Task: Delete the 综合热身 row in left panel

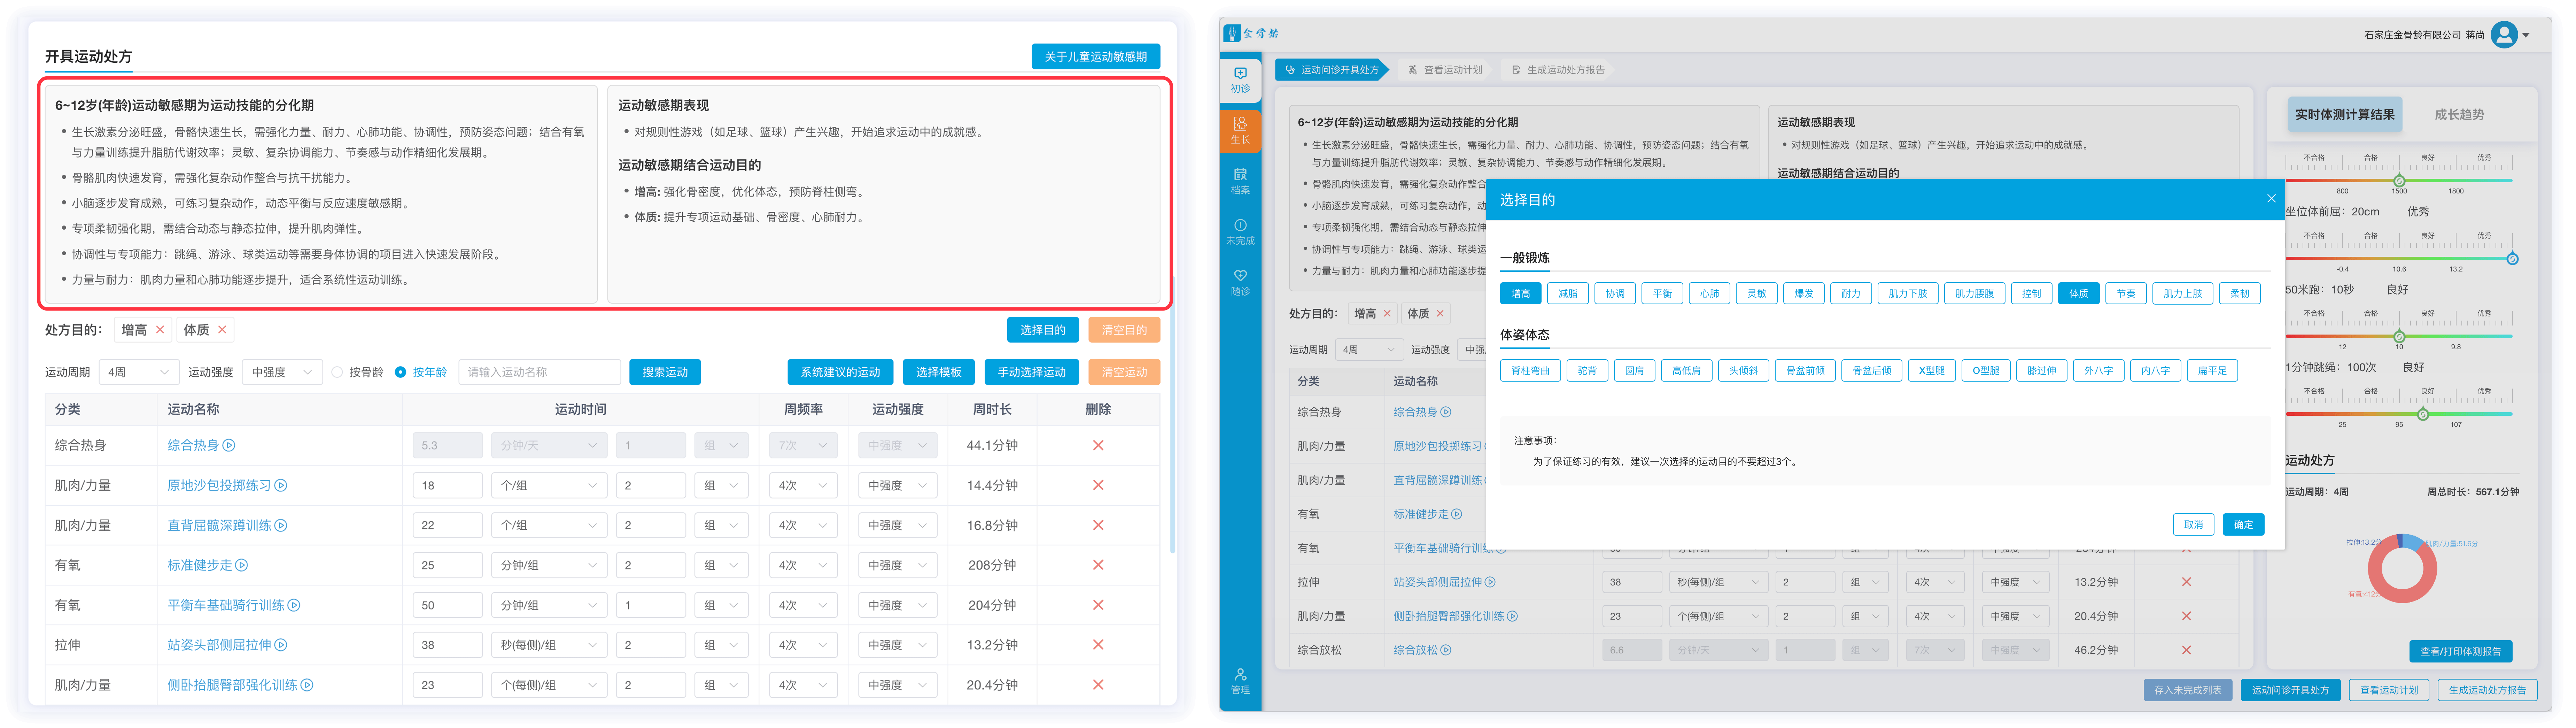Action: 1098,446
